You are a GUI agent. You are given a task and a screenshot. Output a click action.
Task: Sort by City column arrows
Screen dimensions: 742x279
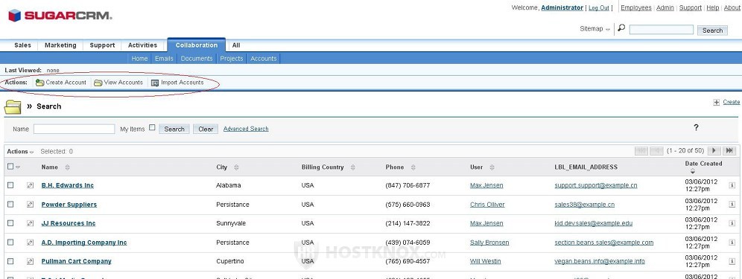click(x=236, y=167)
